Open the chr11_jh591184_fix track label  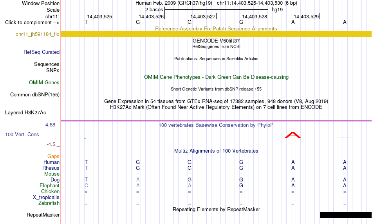[x=37, y=34]
